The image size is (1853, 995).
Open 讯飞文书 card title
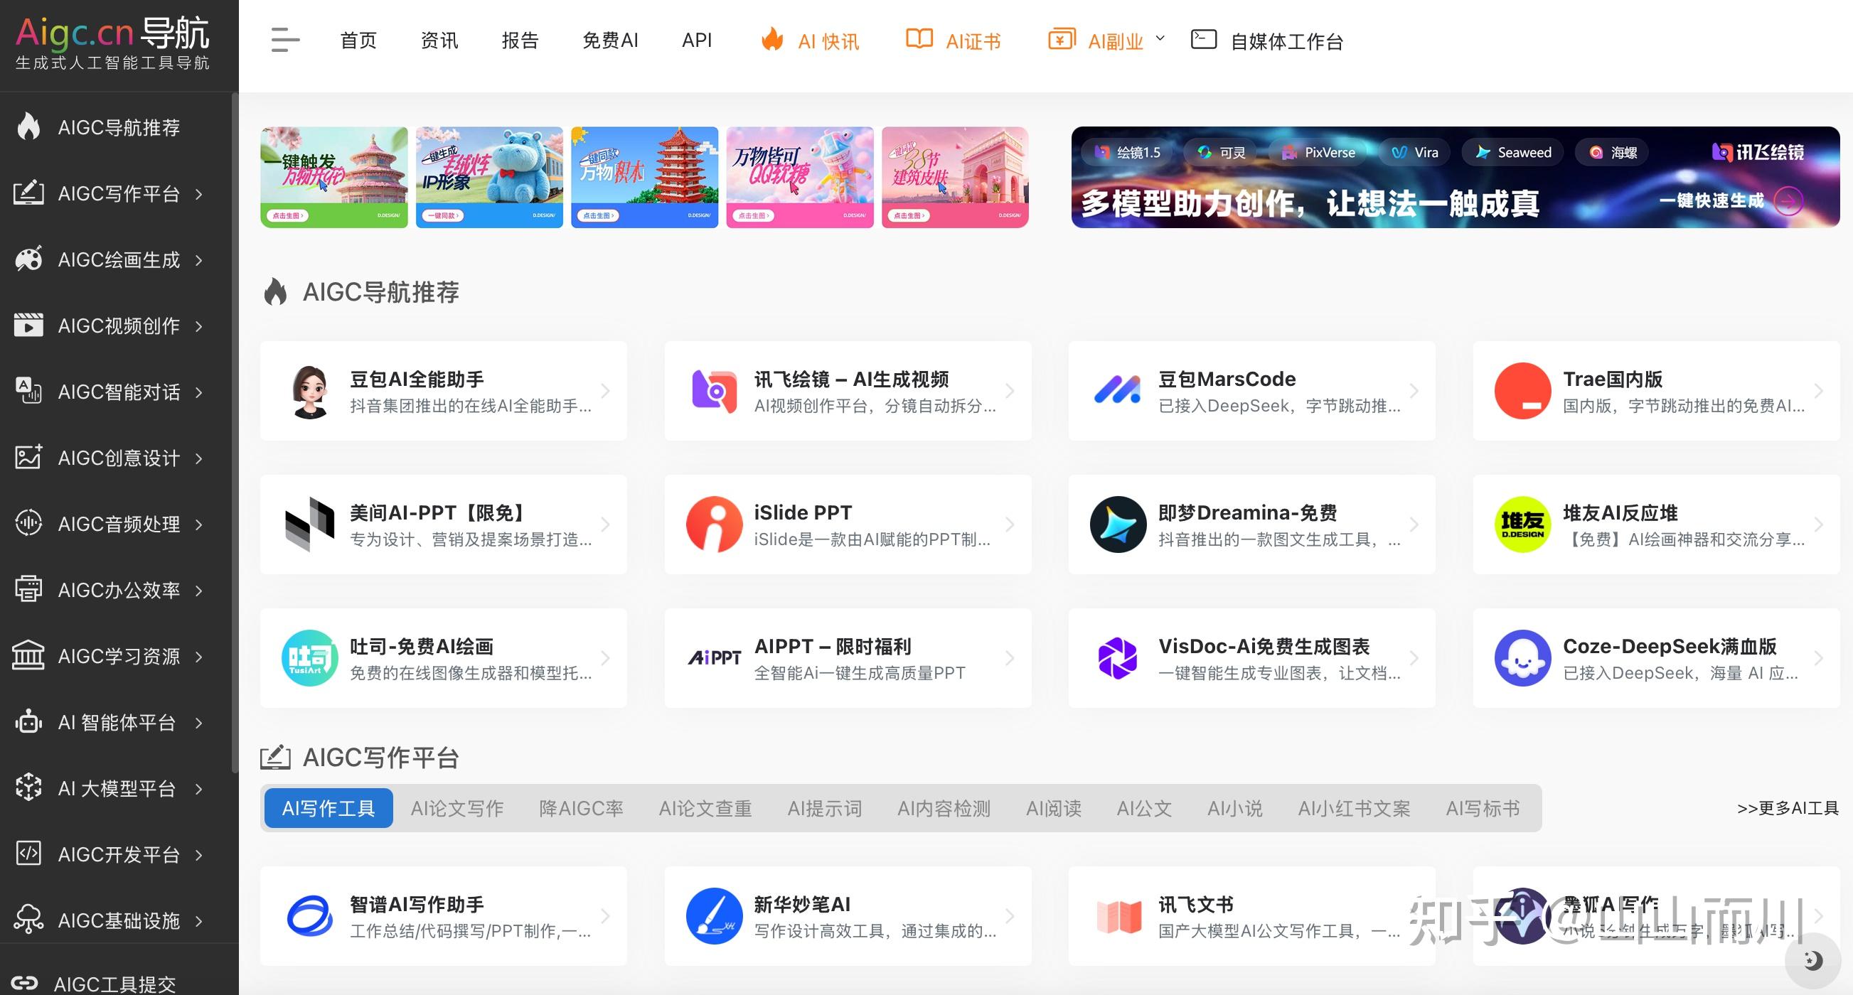pyautogui.click(x=1195, y=905)
